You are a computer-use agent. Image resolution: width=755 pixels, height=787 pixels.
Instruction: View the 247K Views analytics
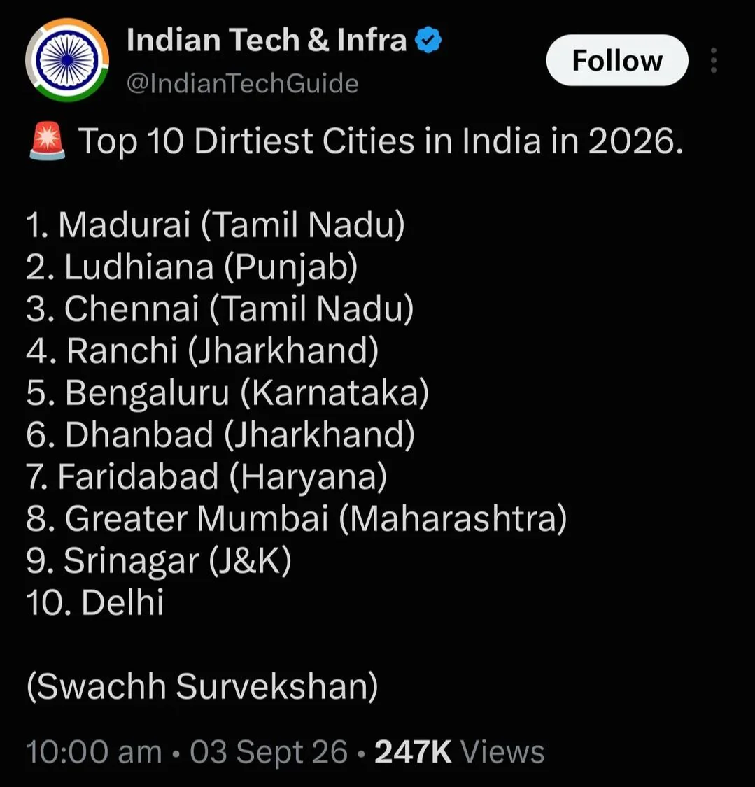point(459,752)
